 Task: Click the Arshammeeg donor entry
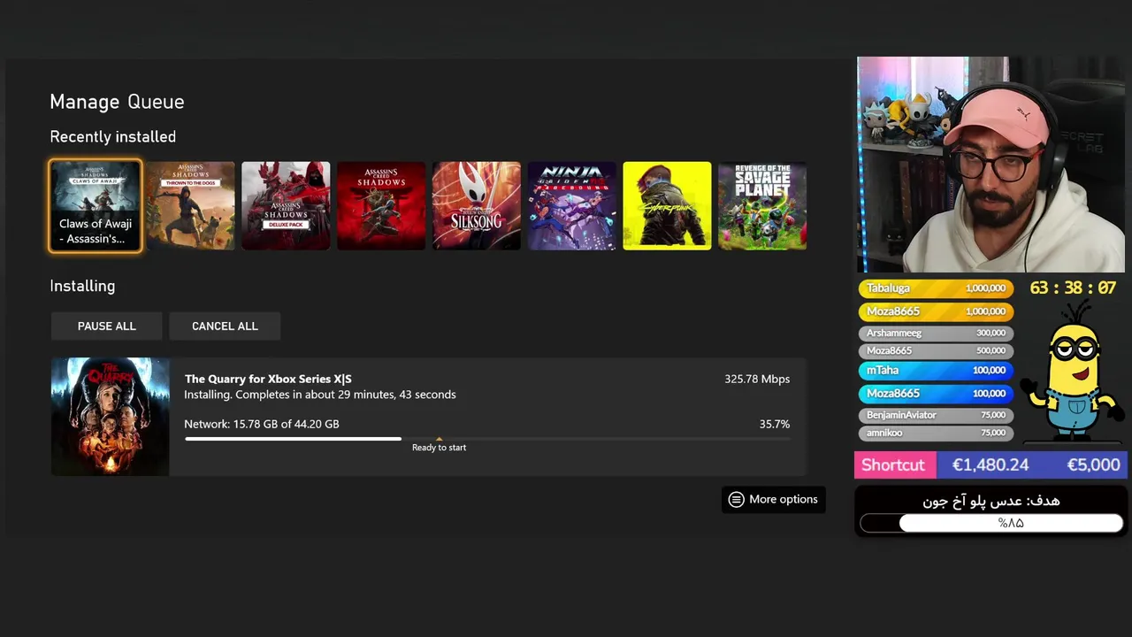936,333
